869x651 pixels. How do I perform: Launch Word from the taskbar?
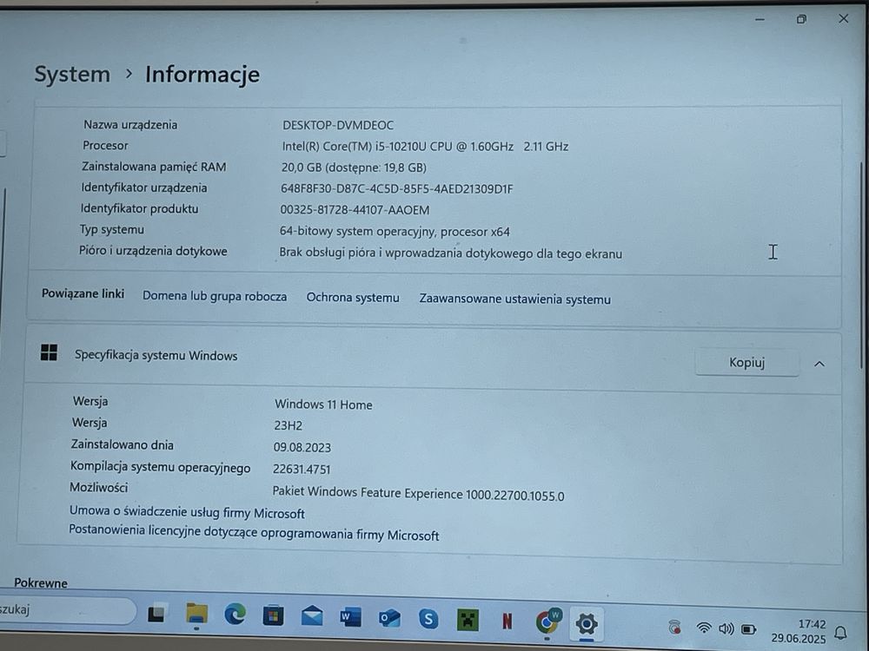click(350, 617)
